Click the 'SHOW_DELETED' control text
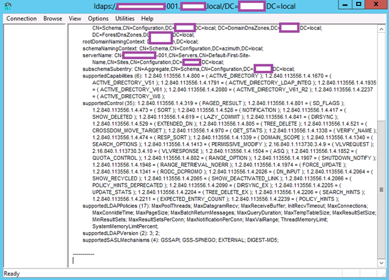This screenshot has width=389, height=280. 112,117
